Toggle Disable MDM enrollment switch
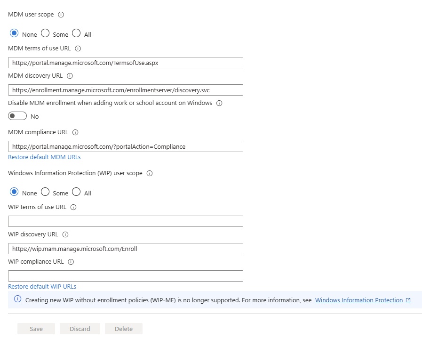This screenshot has width=422, height=339. tap(17, 116)
